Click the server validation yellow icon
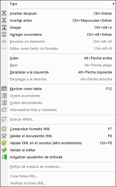This screenshot has width=116, height=187. (4, 143)
